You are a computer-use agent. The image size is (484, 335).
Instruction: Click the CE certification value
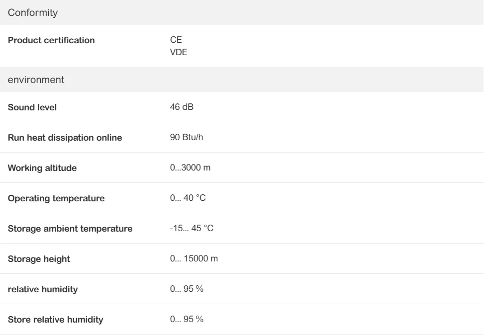point(176,40)
